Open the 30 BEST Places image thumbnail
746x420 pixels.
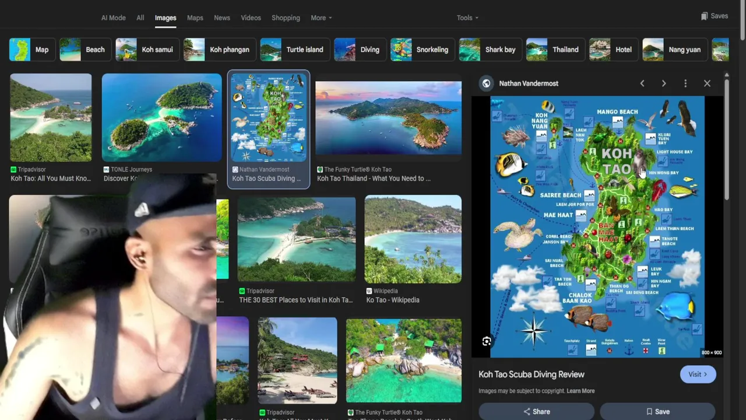(x=297, y=239)
